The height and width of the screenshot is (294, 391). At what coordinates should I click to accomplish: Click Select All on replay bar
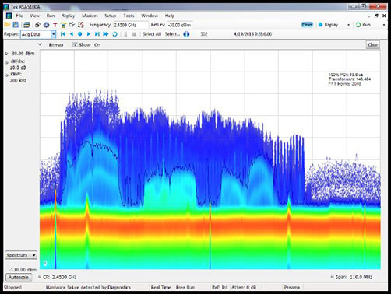[x=152, y=34]
